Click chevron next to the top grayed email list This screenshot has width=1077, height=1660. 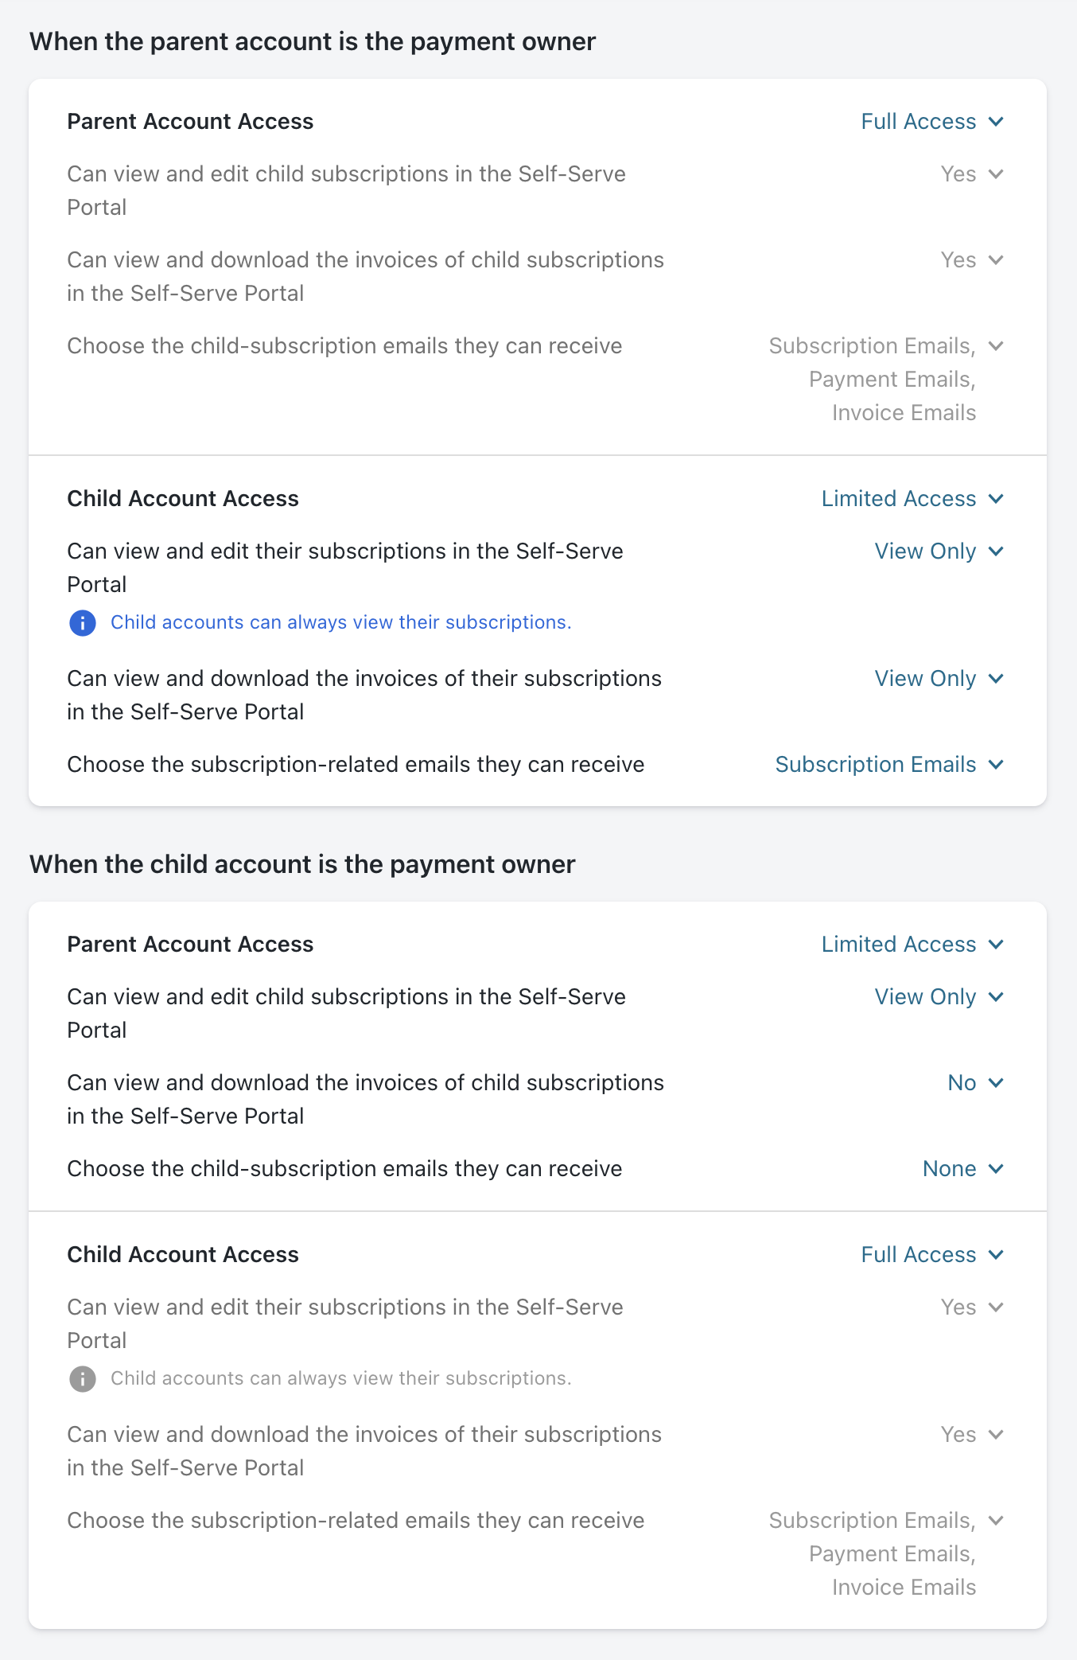(996, 346)
